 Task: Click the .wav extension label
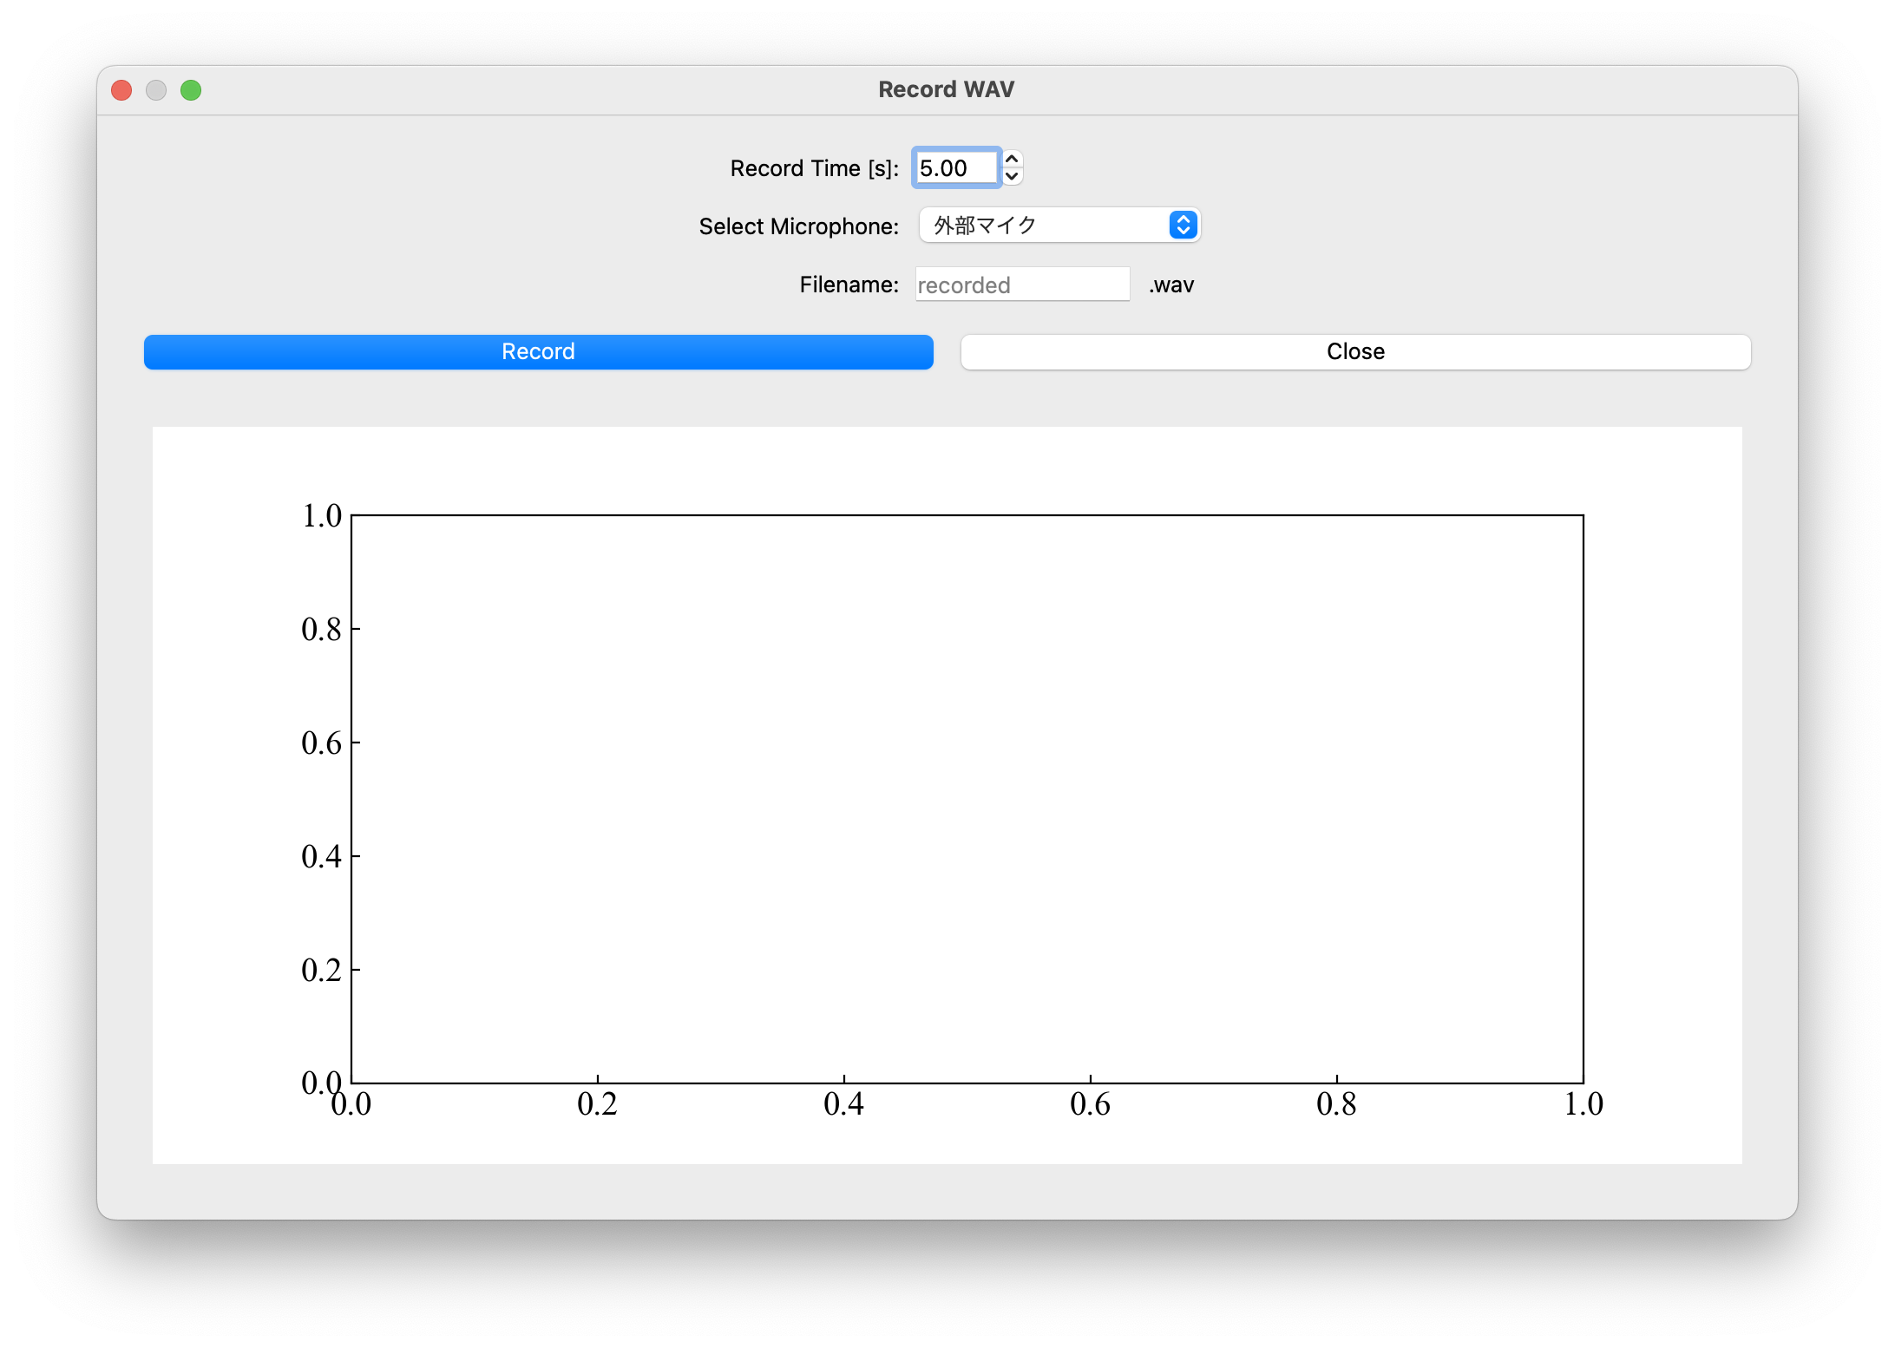pos(1171,285)
